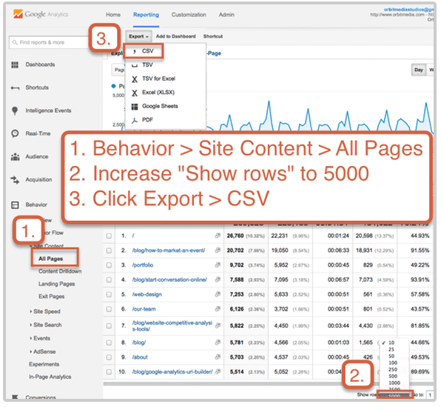Click the TSV for Excel icon
The image size is (441, 407).
click(135, 79)
